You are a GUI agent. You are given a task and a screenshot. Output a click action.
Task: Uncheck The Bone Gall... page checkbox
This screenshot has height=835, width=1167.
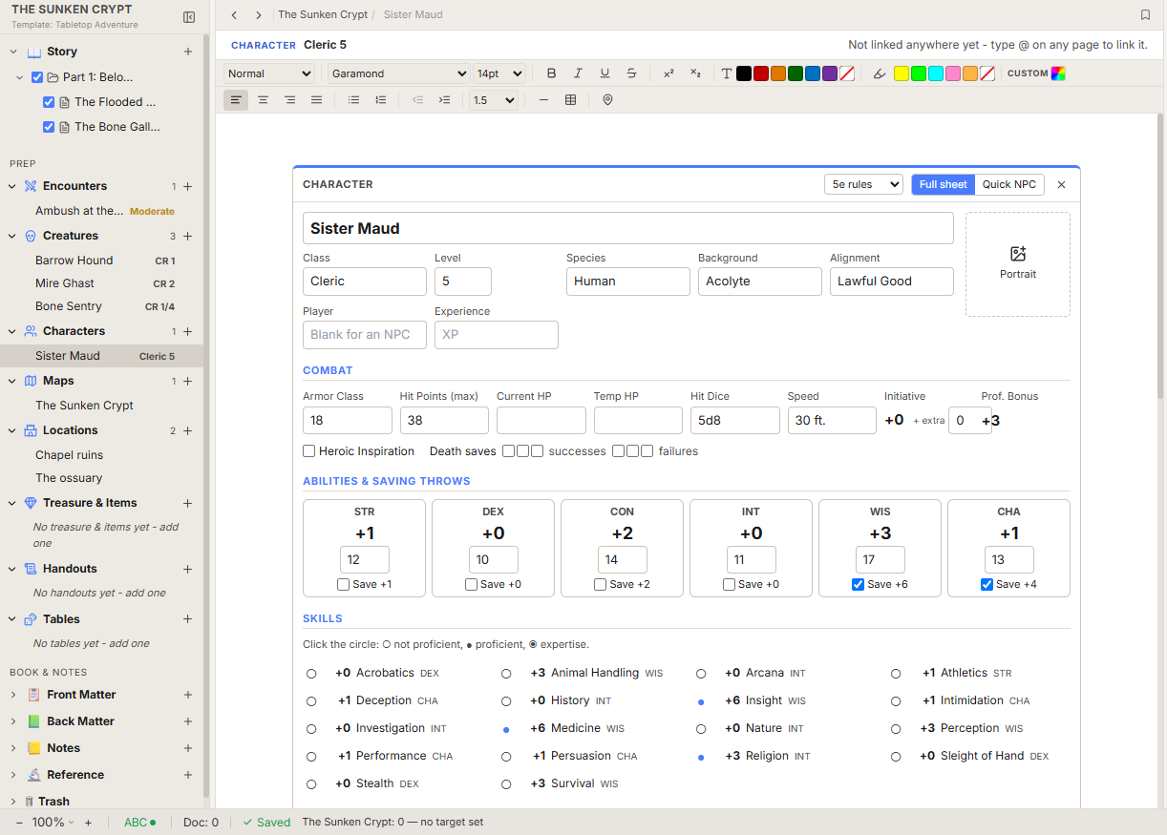point(49,127)
